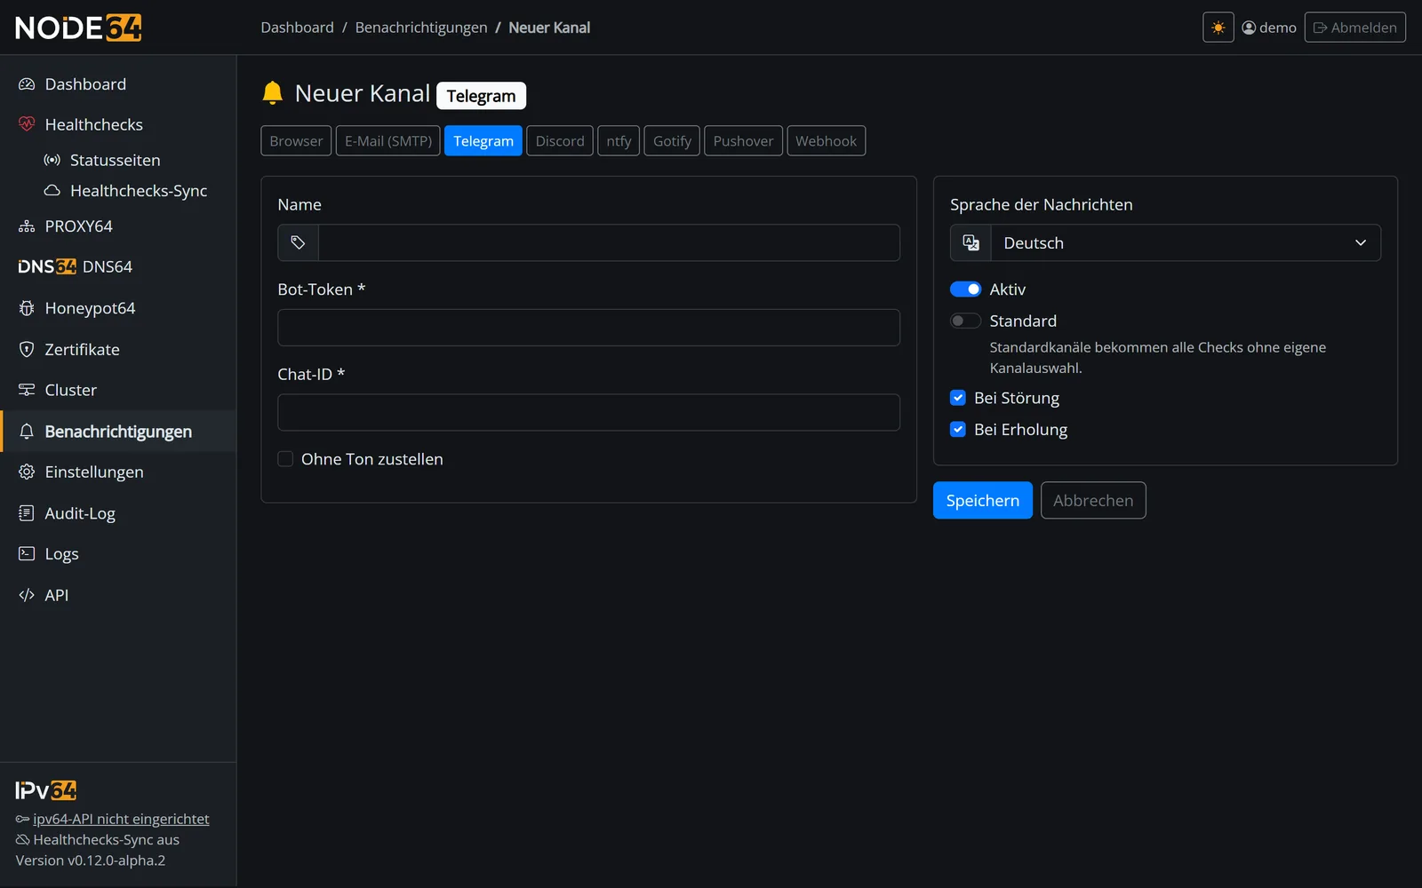Click the IPv64 logo in sidebar footer
Image resolution: width=1422 pixels, height=888 pixels.
46,790
